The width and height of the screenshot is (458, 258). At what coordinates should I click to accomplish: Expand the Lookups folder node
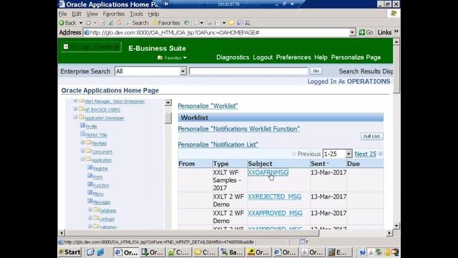click(90, 218)
